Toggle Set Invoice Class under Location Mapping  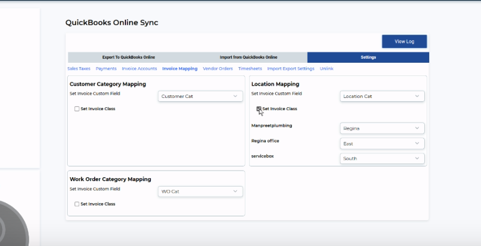[x=259, y=109]
